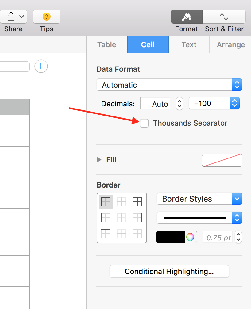Select the top border icon
The width and height of the screenshot is (251, 309).
click(x=106, y=233)
